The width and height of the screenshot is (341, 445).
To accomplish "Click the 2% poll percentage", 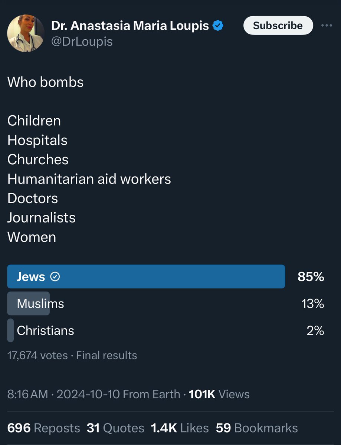I will tap(315, 330).
